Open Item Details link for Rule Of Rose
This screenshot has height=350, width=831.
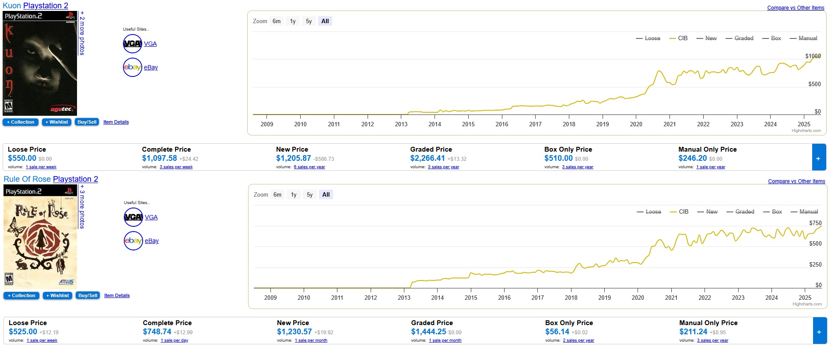click(x=117, y=296)
